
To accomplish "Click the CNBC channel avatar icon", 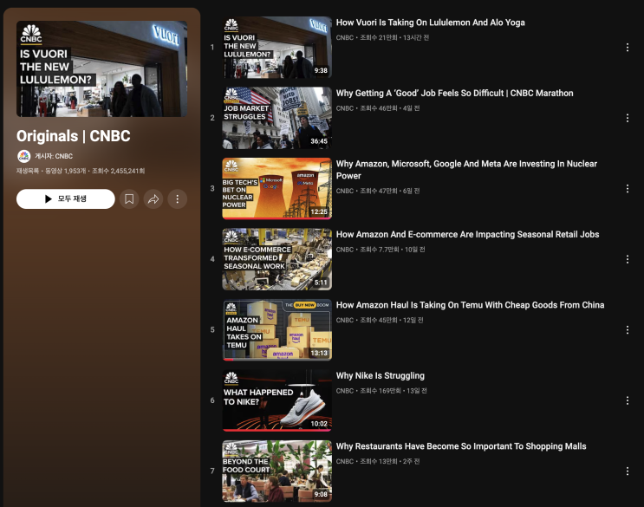I will click(23, 156).
